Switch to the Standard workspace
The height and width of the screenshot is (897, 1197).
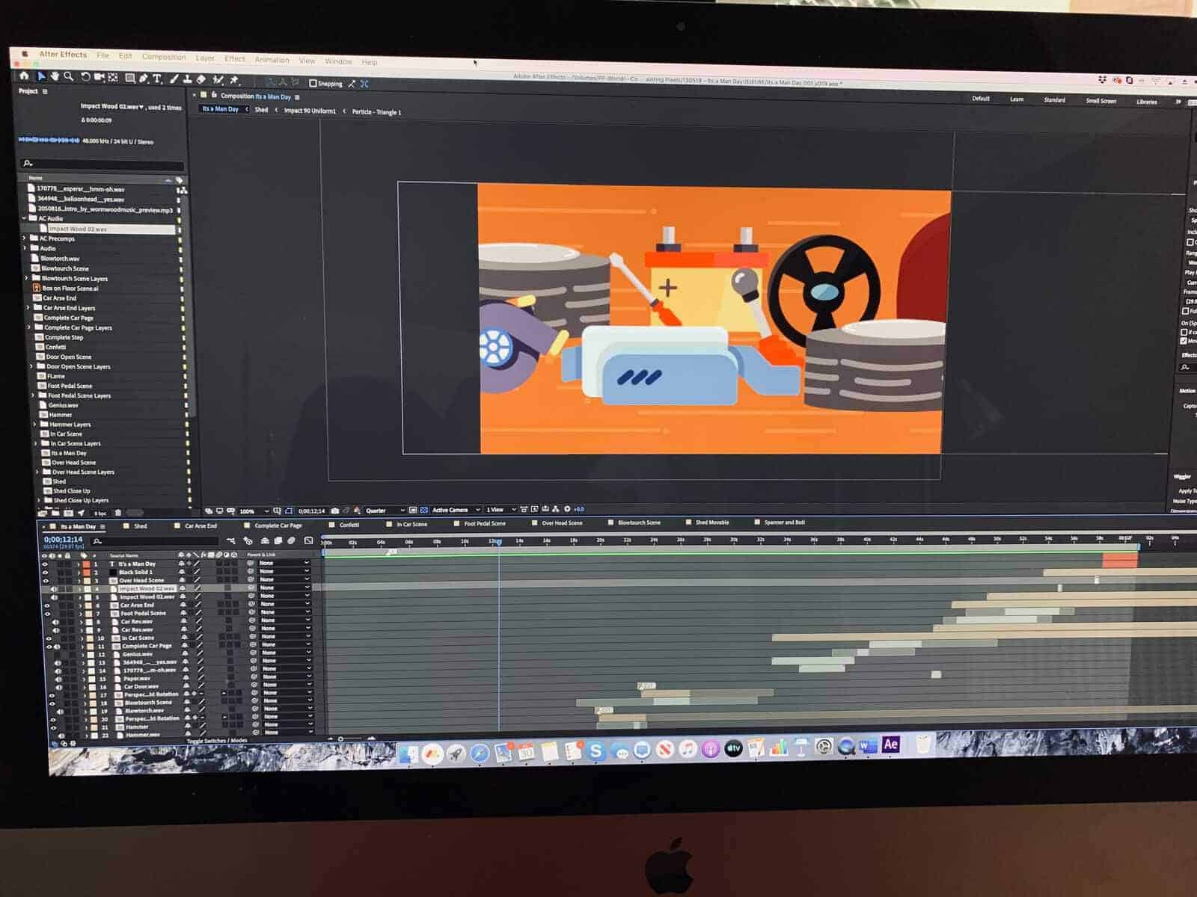(x=1054, y=99)
